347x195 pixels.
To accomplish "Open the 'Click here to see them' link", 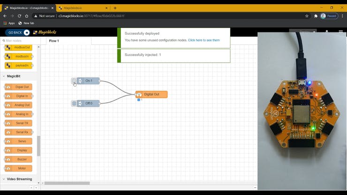I will click(x=204, y=40).
